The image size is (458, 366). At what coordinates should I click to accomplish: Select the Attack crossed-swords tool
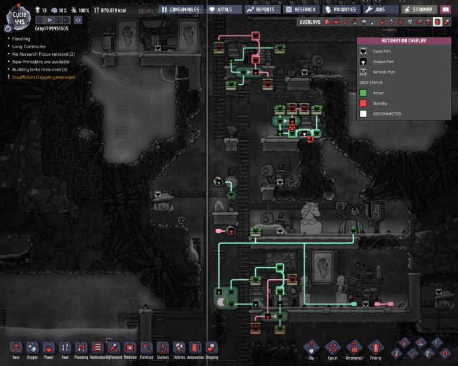[413, 354]
